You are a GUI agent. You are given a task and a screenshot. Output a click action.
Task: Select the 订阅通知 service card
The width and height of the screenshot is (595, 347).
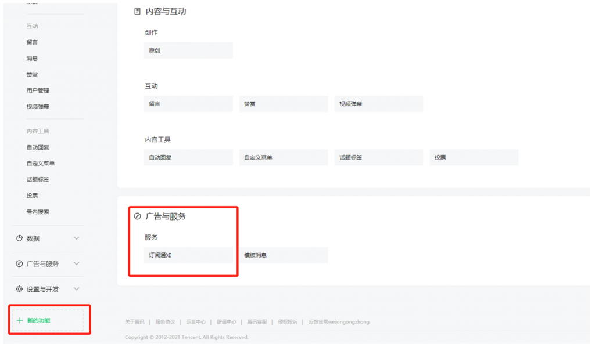coord(188,255)
